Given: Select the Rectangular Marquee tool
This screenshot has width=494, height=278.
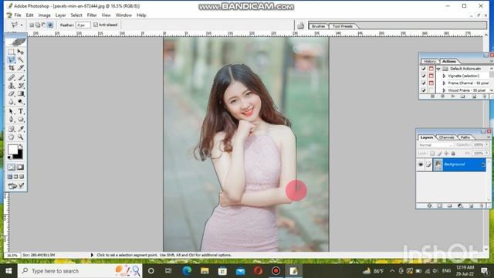Looking at the screenshot, I should point(12,52).
